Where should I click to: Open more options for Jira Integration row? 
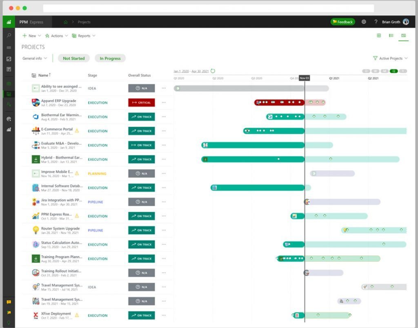(x=164, y=202)
